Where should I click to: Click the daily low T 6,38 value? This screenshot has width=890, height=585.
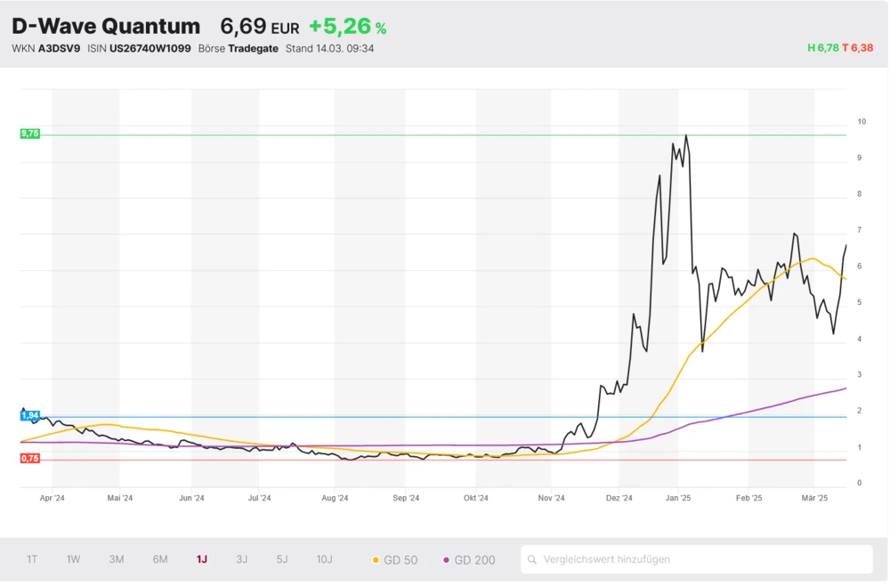[858, 48]
